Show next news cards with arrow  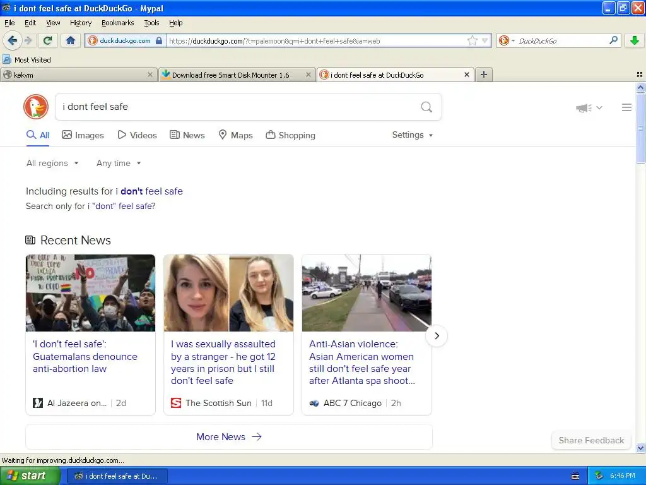coord(437,336)
